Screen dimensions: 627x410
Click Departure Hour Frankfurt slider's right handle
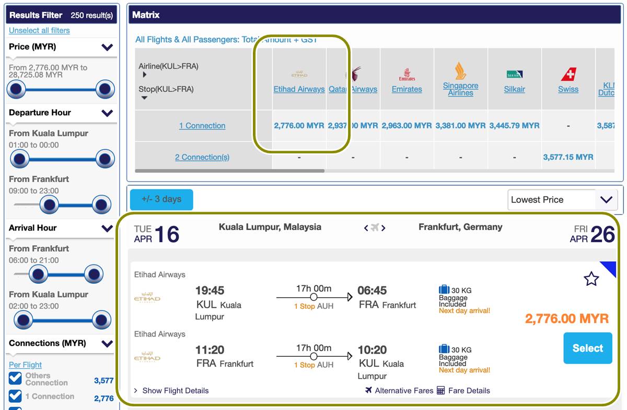pos(101,204)
